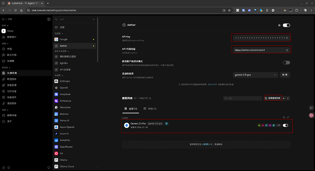Image resolution: width=315 pixels, height=171 pixels.
Task: Open Aether provider gear settings
Action: point(279,25)
